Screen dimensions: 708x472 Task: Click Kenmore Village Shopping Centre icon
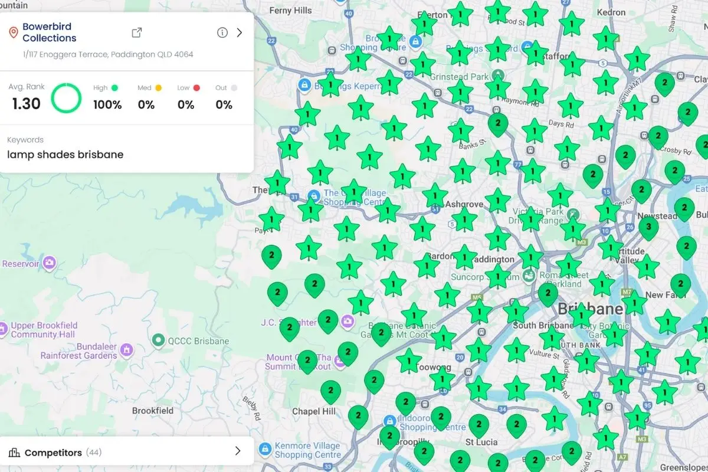coord(265,449)
